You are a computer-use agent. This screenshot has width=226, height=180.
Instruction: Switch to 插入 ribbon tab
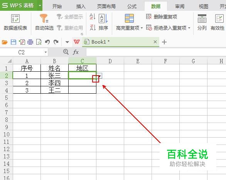(81, 6)
